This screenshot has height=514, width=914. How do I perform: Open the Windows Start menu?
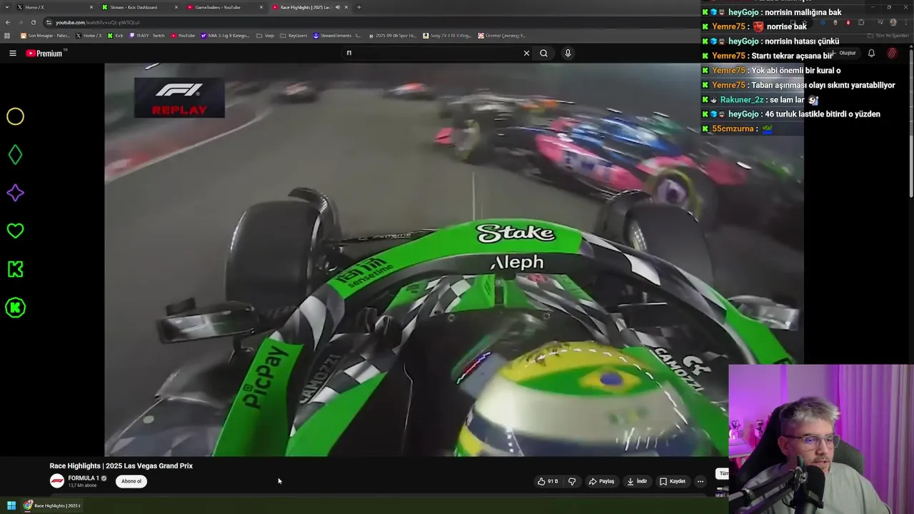(11, 505)
